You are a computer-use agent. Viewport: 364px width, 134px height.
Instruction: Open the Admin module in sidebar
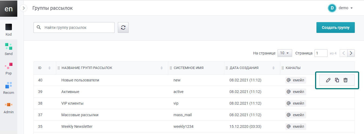click(9, 107)
